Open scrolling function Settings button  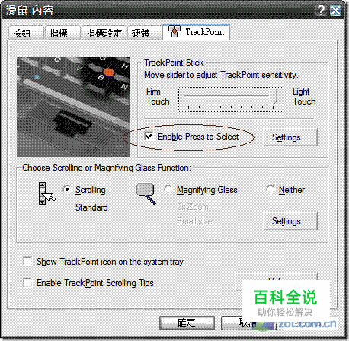290,221
